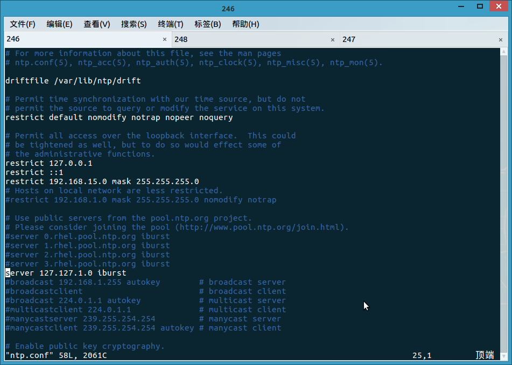Click the '# Permit all access over' comment
512x365 pixels.
151,136
